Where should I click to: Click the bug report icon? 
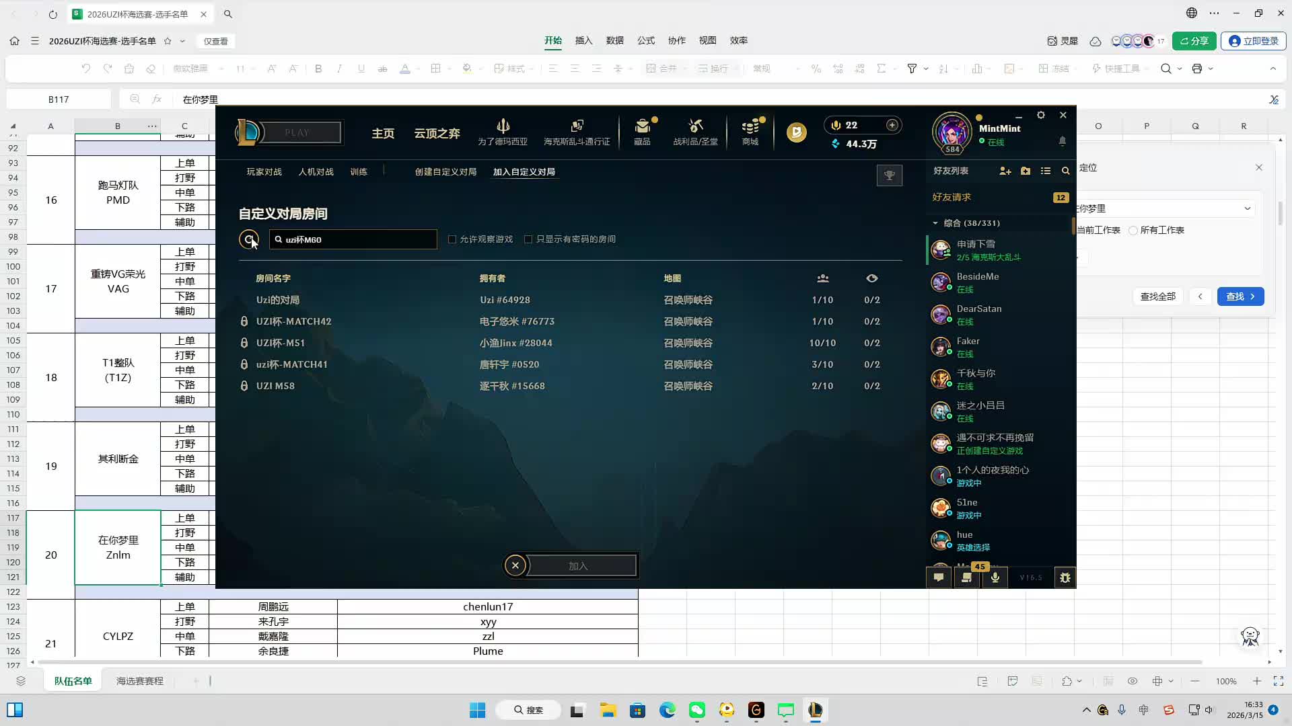1065,577
